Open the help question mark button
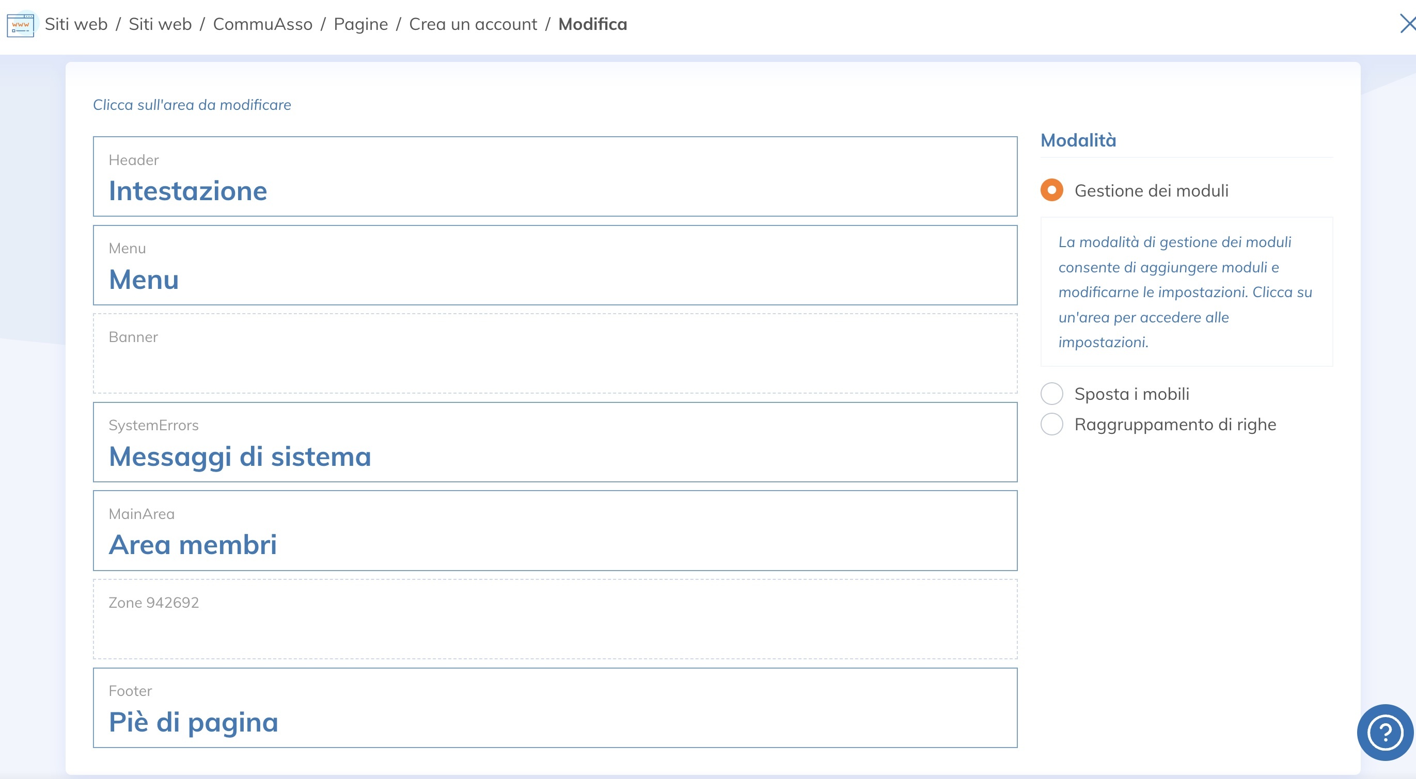The image size is (1416, 779). click(x=1384, y=732)
